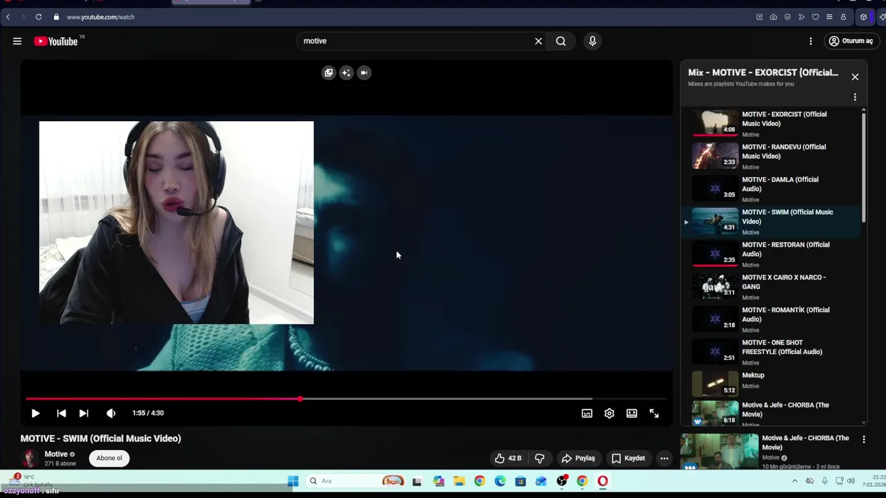The height and width of the screenshot is (498, 886).
Task: Play MOTIVE - EXORCIST from the playlist
Action: coord(772,124)
